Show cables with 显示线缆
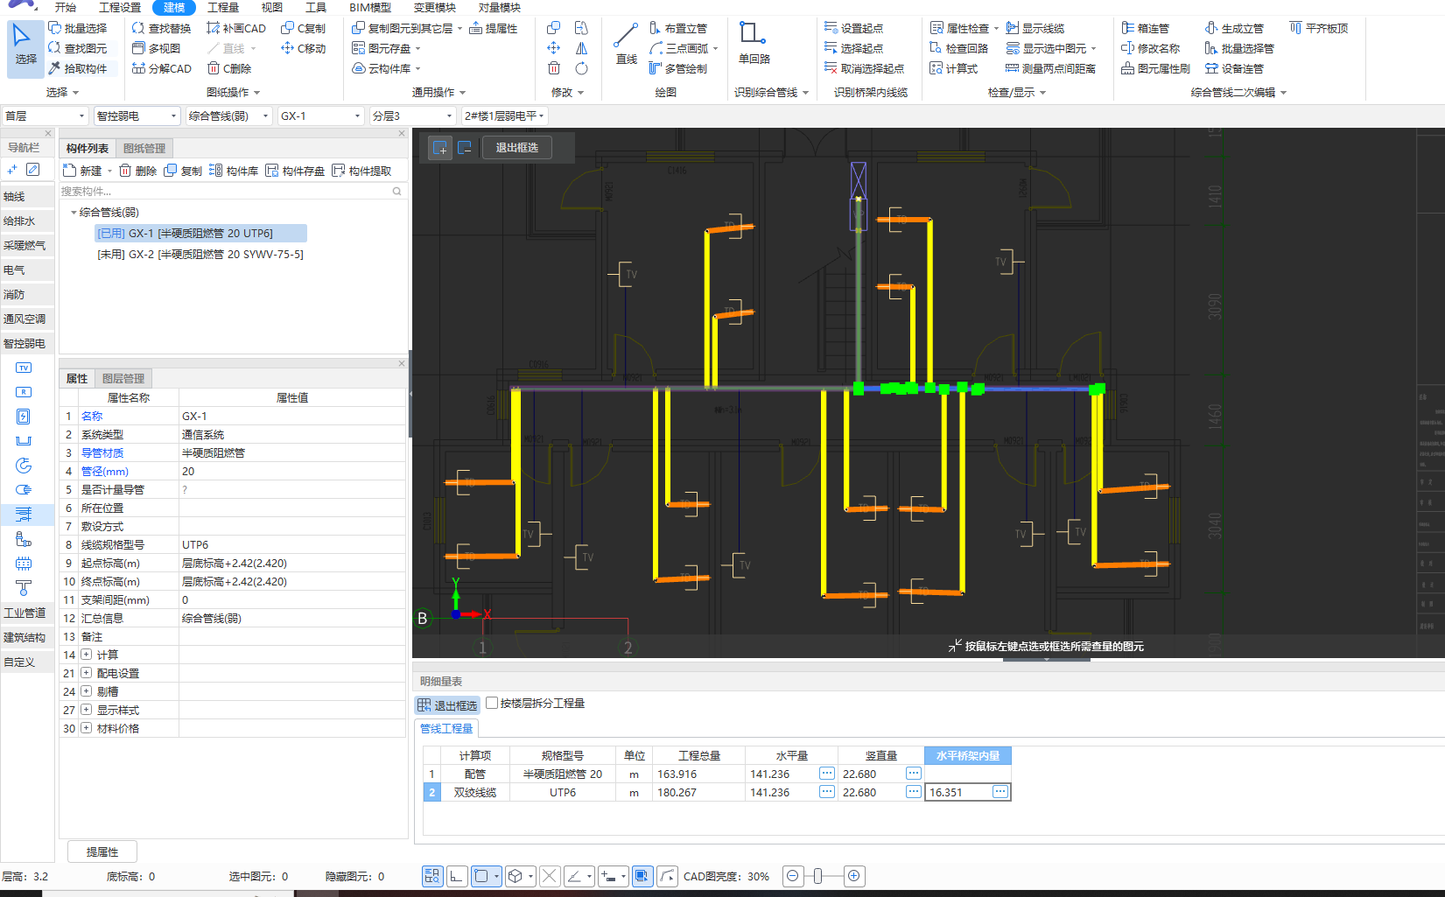 point(1035,28)
